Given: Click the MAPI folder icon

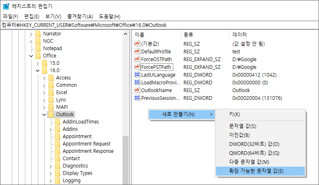Looking at the screenshot, I should tap(51, 107).
